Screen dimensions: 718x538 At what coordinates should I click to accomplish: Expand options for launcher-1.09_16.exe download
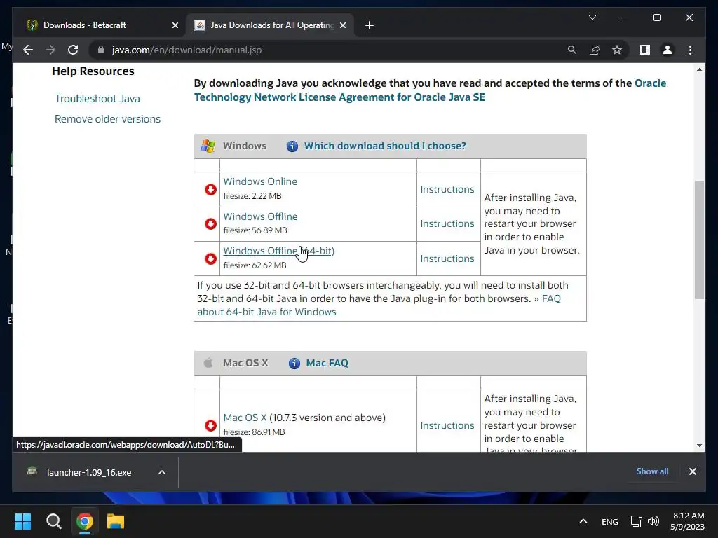162,472
